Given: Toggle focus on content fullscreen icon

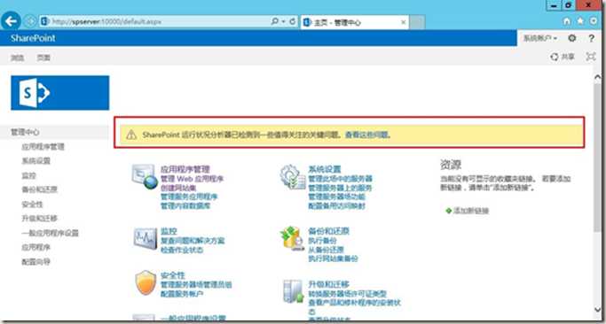Looking at the screenshot, I should [591, 57].
